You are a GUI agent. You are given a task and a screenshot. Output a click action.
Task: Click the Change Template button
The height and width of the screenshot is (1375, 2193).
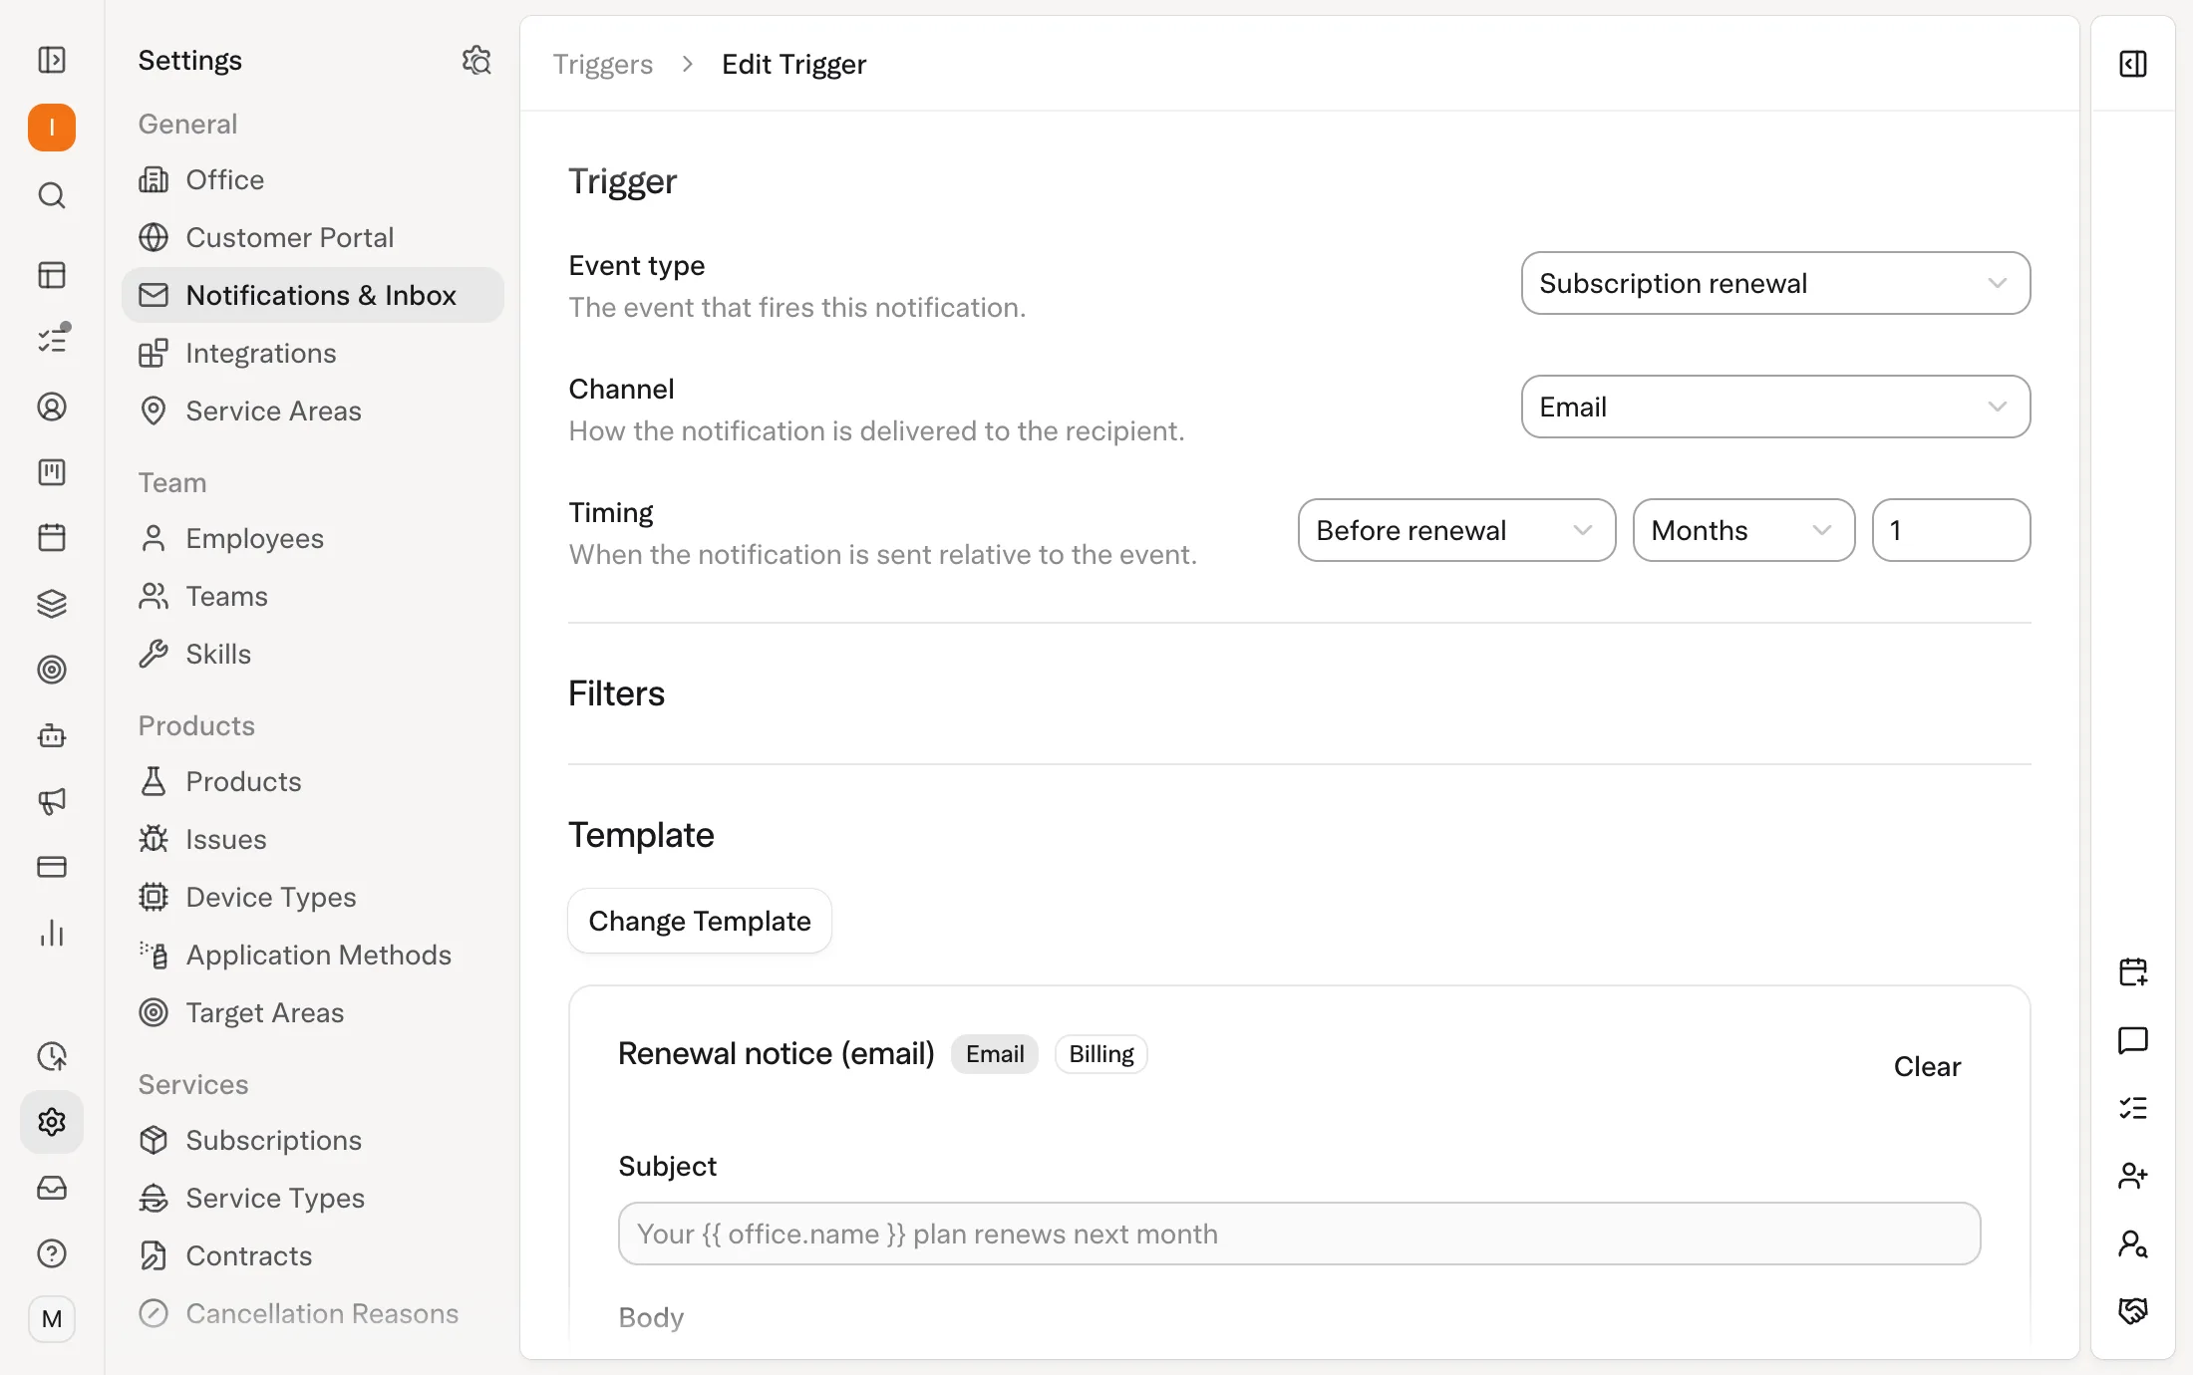click(700, 921)
